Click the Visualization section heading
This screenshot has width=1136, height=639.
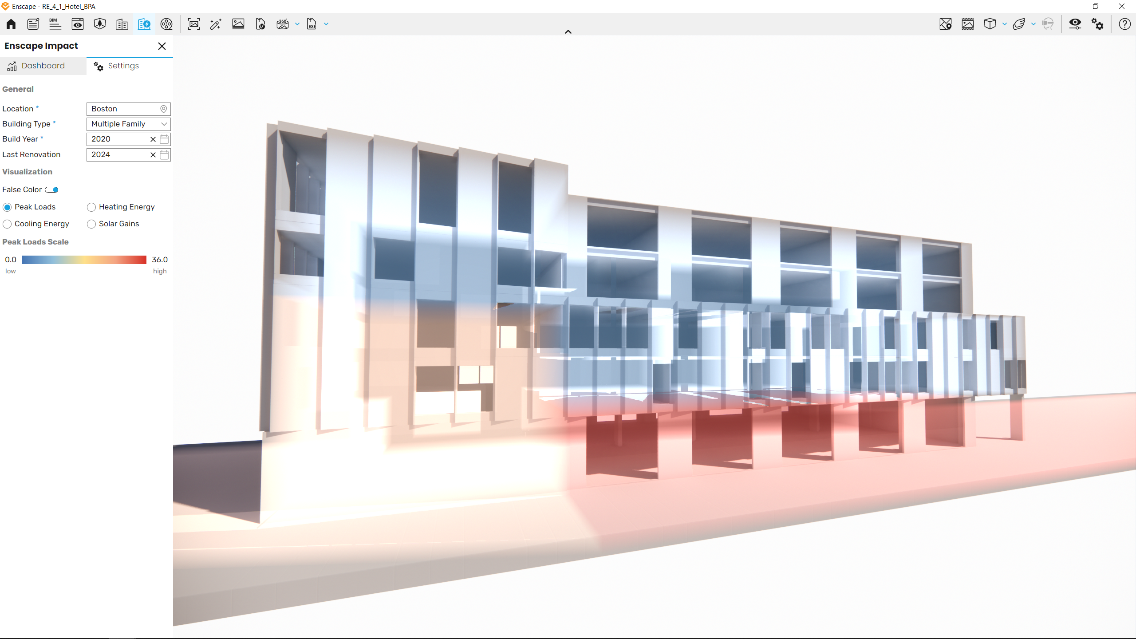coord(27,172)
